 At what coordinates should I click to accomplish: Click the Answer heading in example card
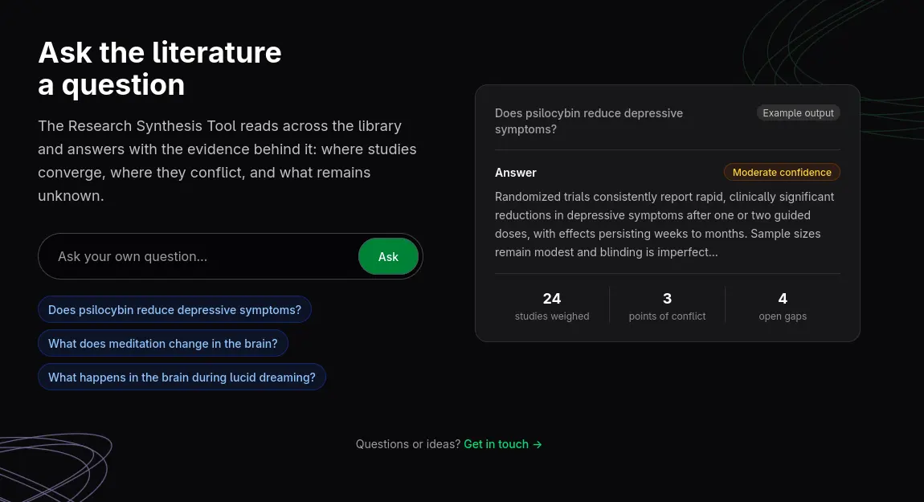pyautogui.click(x=516, y=173)
